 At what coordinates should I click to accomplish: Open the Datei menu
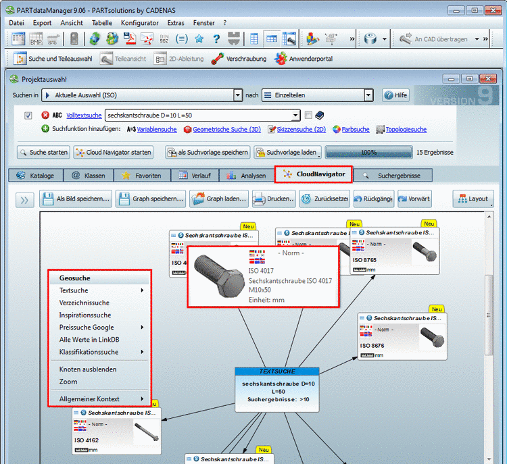pyautogui.click(x=16, y=23)
